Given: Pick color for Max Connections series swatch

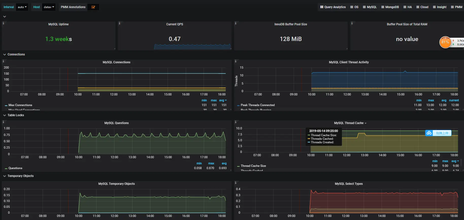Looking at the screenshot, I should (6, 105).
